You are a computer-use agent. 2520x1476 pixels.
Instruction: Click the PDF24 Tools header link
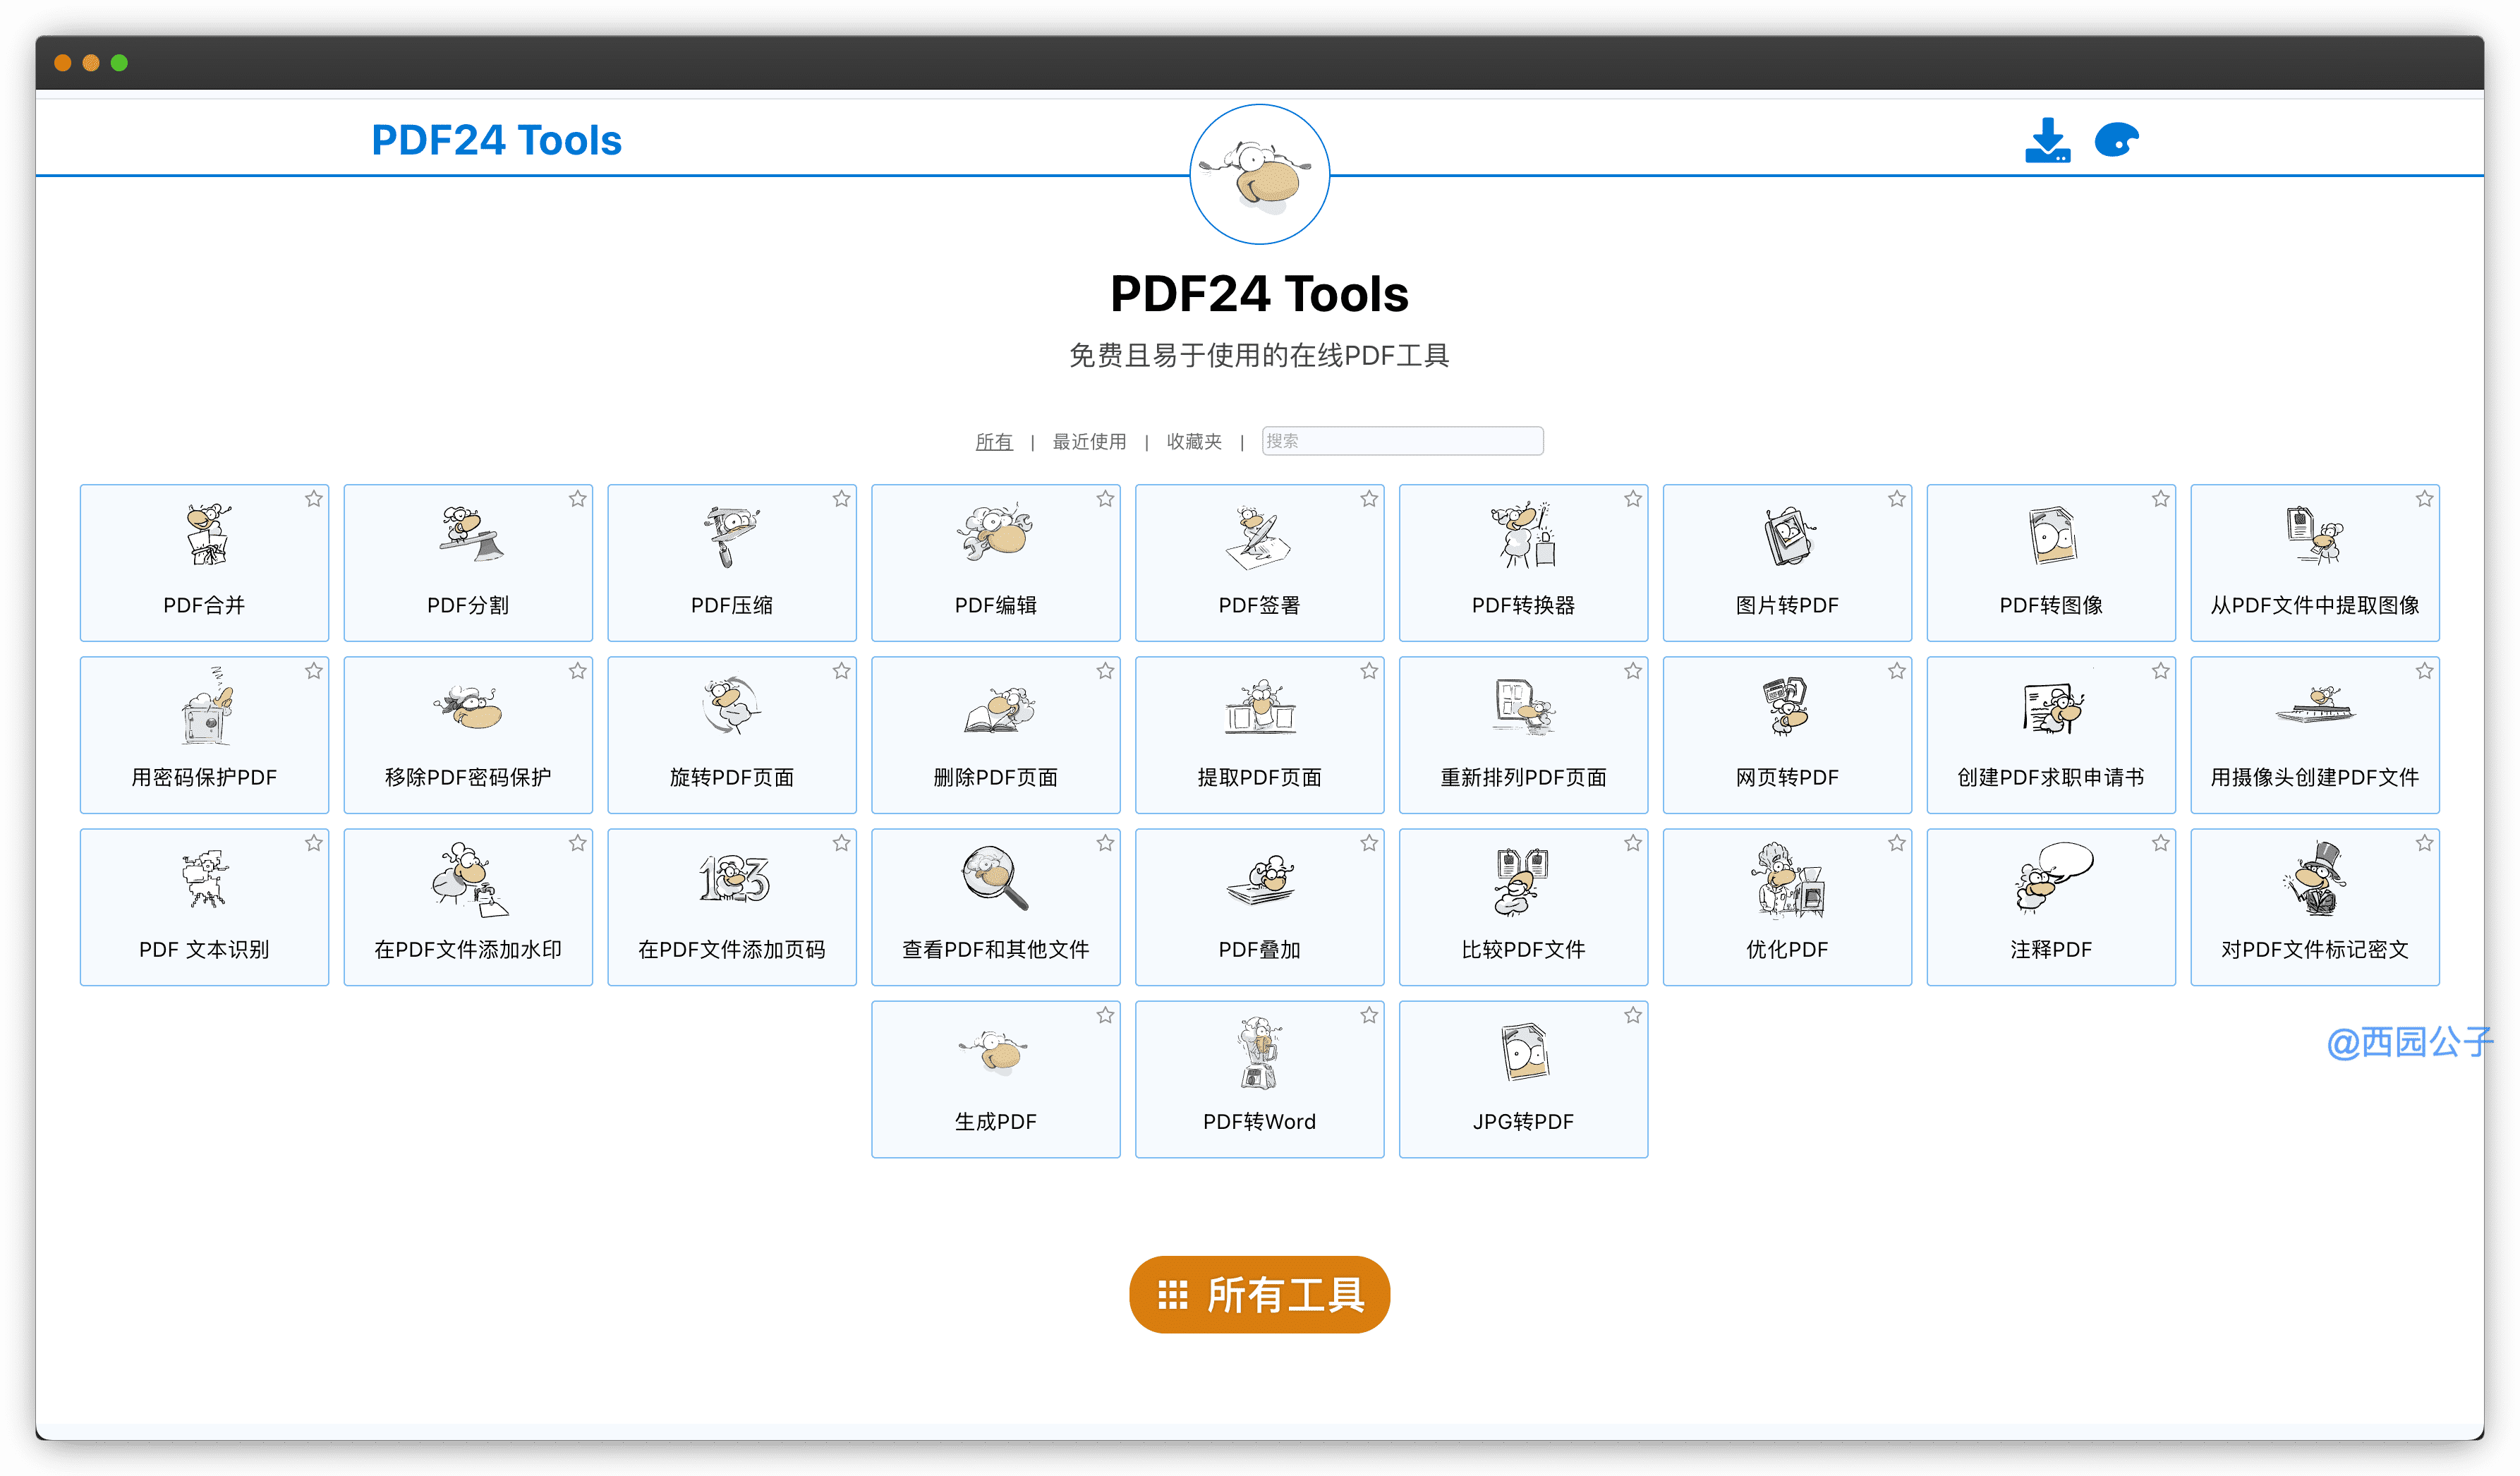pos(496,140)
